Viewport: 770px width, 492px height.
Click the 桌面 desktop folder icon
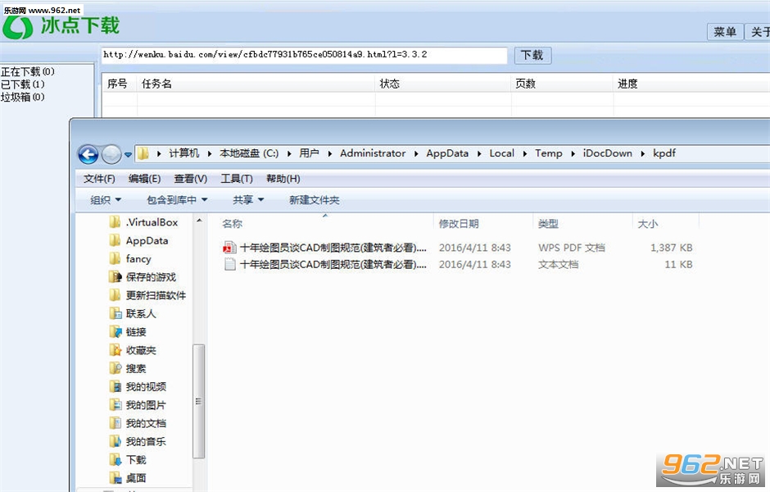click(115, 478)
